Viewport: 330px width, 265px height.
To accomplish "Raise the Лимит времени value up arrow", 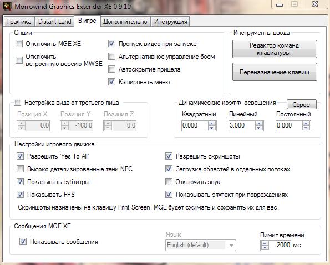I will tap(265, 243).
